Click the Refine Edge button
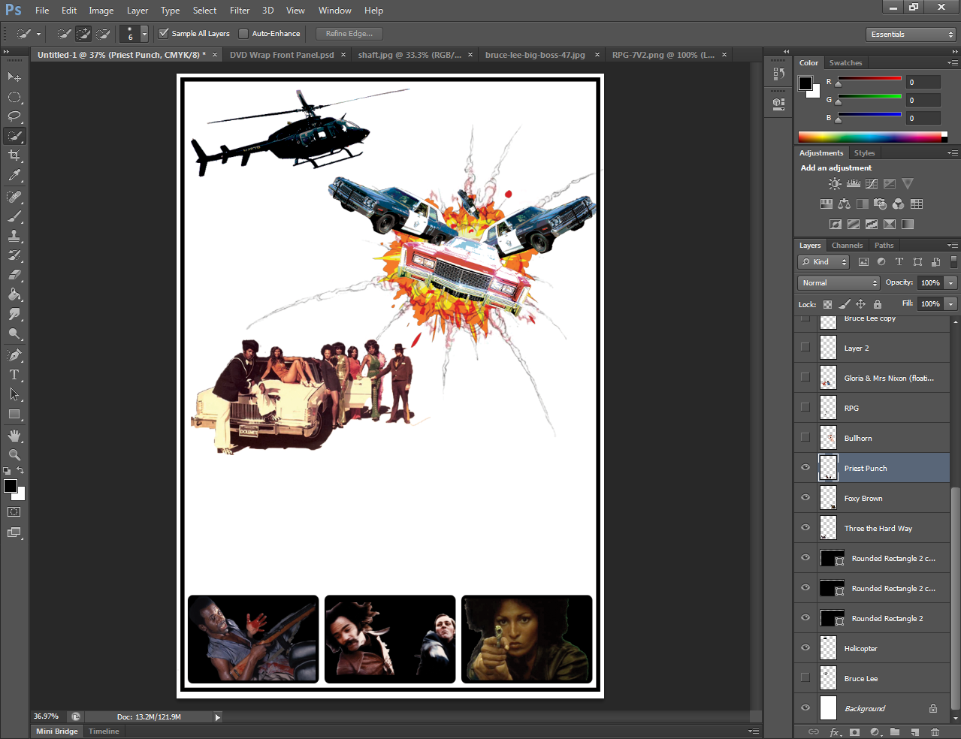 pos(349,34)
